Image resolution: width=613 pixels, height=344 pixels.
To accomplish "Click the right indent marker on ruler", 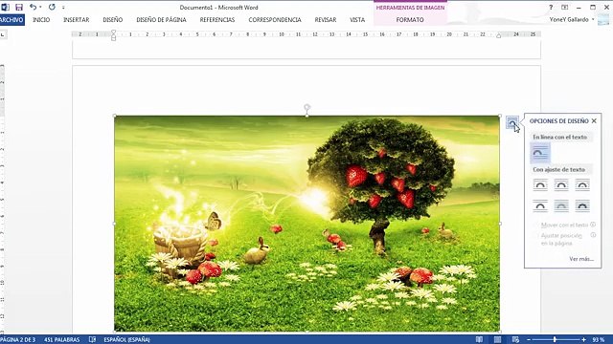I will click(498, 36).
